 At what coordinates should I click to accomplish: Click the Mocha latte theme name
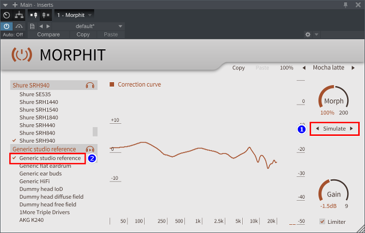pos(329,68)
